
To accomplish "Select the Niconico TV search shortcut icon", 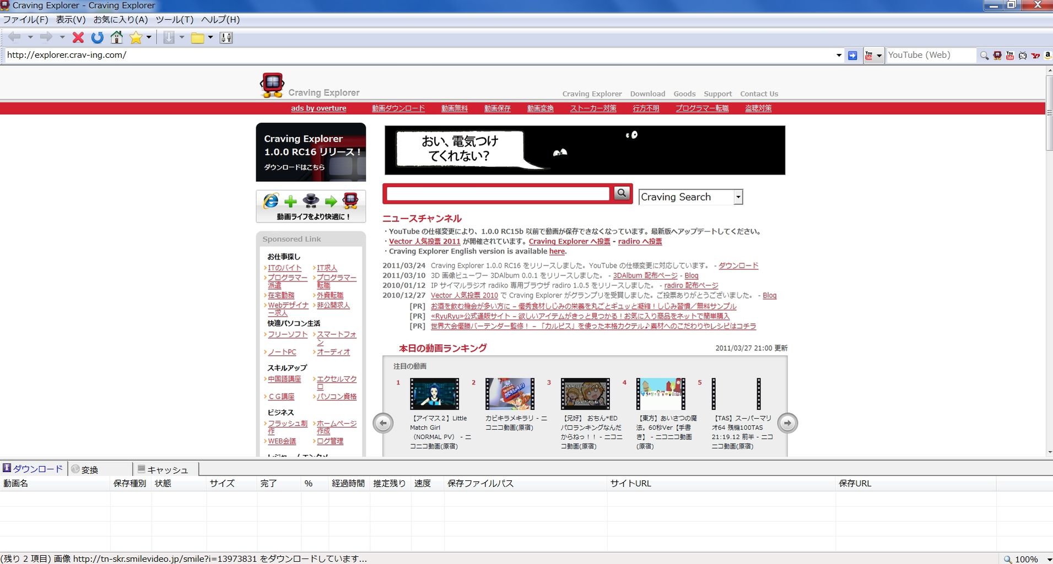I will click(x=1023, y=55).
